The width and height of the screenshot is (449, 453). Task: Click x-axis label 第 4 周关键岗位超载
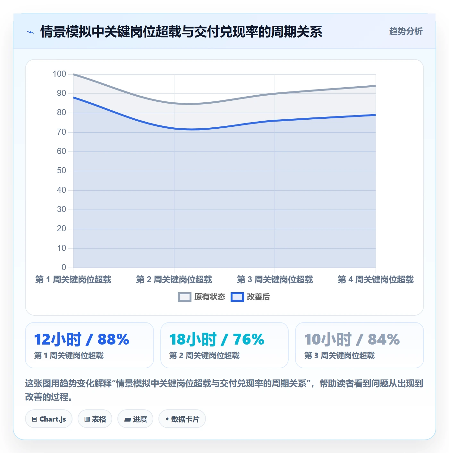(x=376, y=279)
